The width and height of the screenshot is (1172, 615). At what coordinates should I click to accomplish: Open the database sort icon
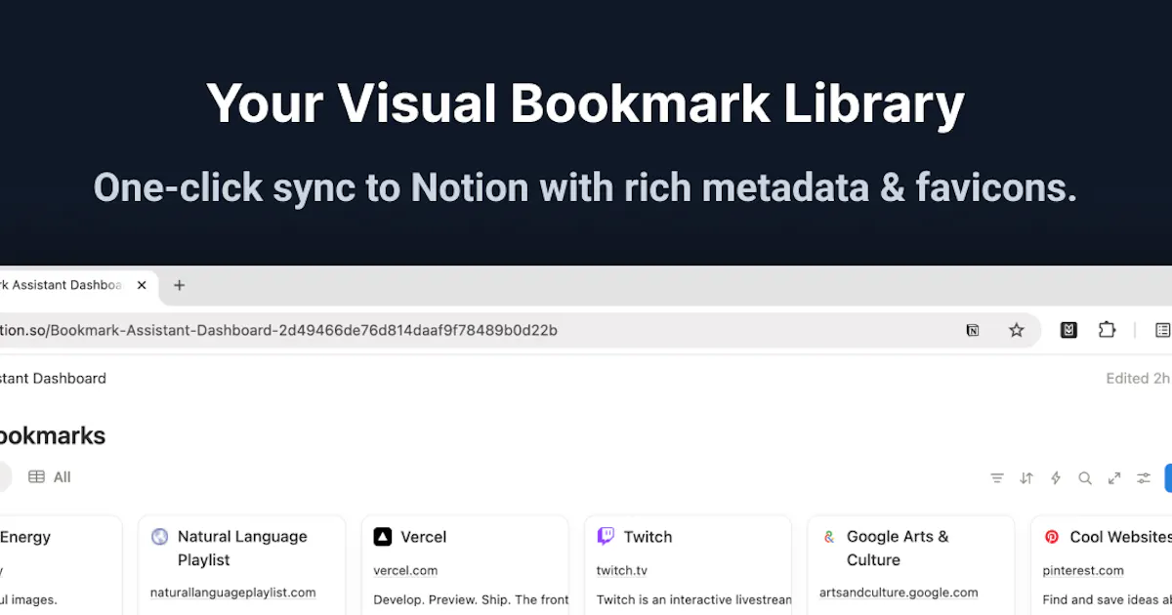1026,478
